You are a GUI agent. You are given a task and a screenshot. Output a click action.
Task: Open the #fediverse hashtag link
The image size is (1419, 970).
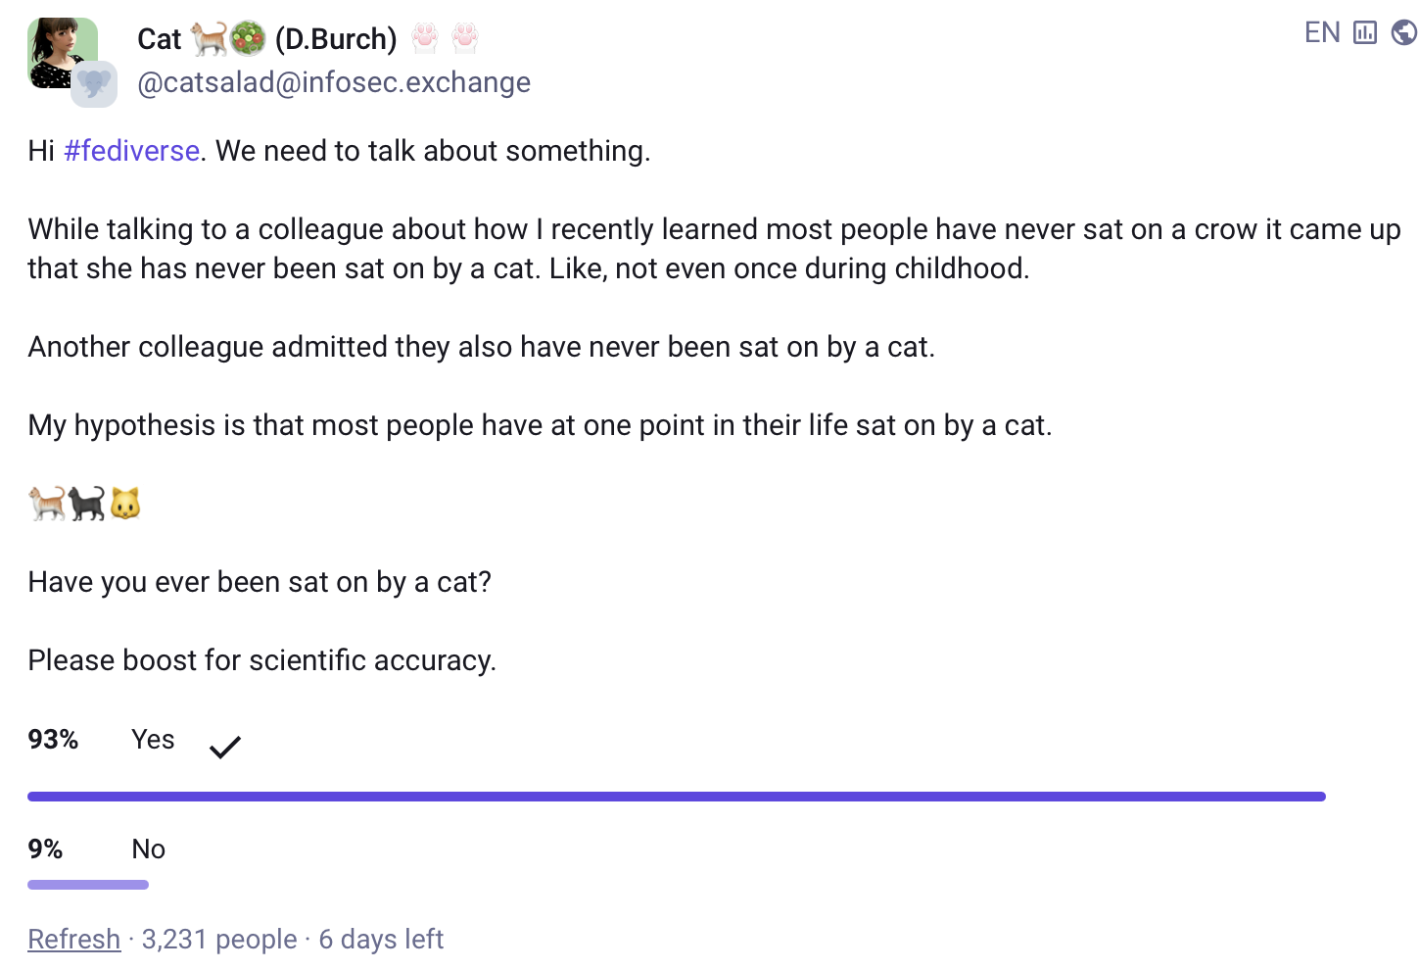(x=131, y=151)
